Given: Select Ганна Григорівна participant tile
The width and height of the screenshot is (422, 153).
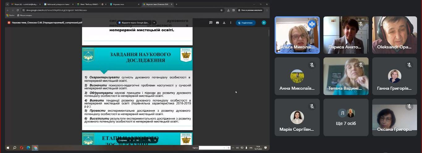Looking at the screenshot, I should [x=395, y=76].
